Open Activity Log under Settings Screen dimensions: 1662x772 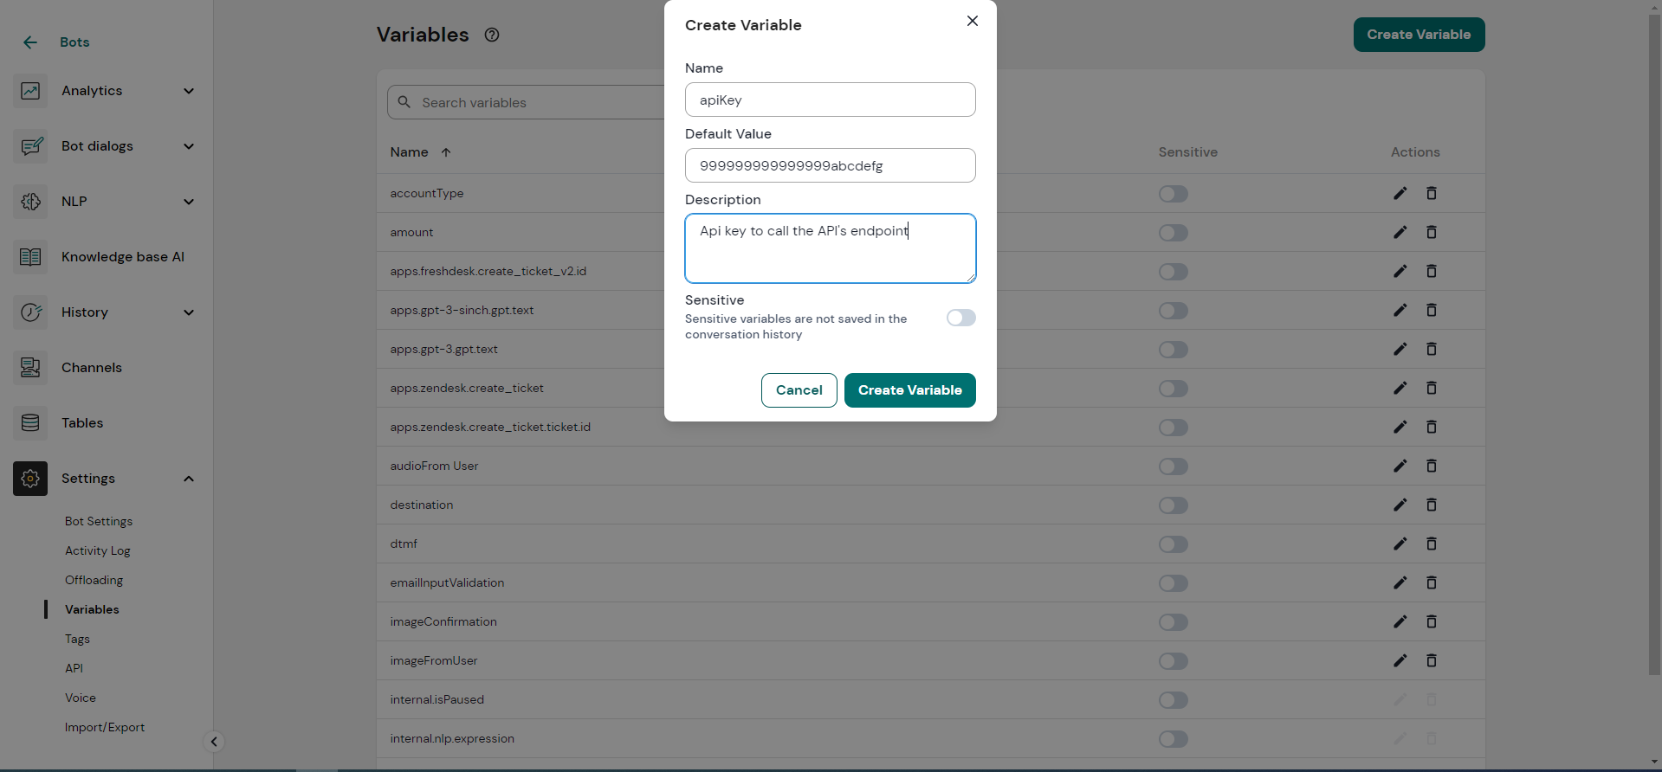97,550
